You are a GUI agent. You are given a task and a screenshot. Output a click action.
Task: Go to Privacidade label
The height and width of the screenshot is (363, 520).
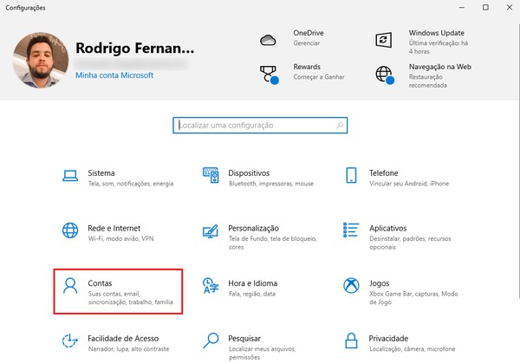(x=388, y=339)
